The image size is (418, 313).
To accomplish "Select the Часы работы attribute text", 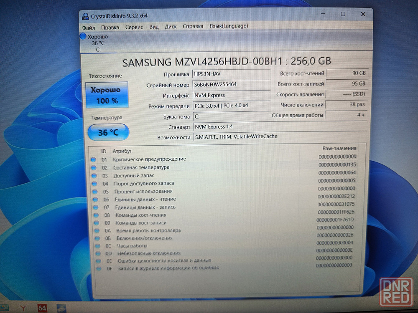I will point(132,246).
